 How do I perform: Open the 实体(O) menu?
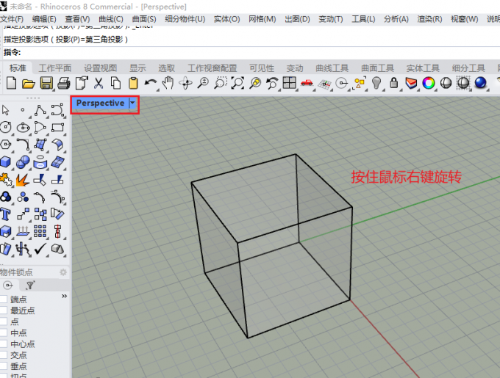pyautogui.click(x=226, y=19)
